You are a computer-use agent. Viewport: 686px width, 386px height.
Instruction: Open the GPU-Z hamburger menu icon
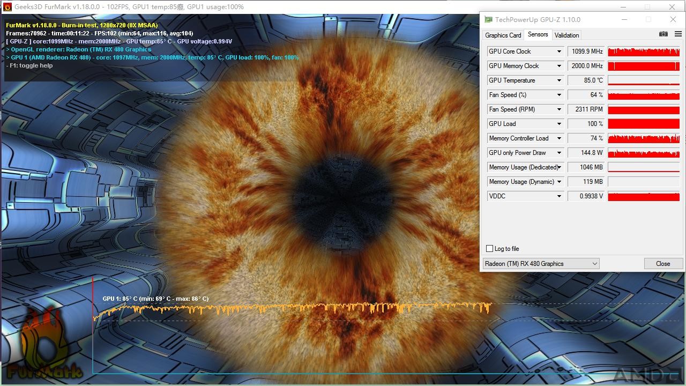(678, 34)
